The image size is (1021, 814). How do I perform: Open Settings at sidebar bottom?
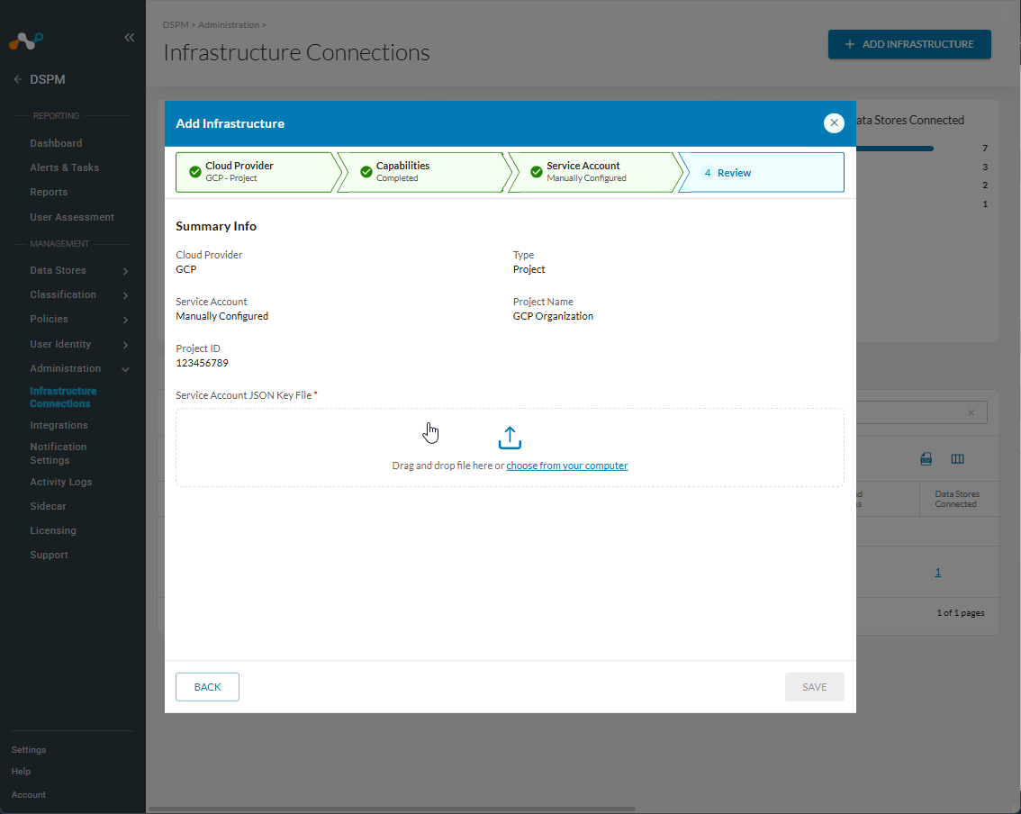tap(29, 749)
